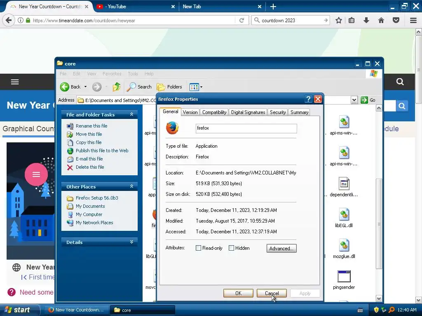Click Delete this file link
The image size is (422, 316).
click(x=90, y=167)
